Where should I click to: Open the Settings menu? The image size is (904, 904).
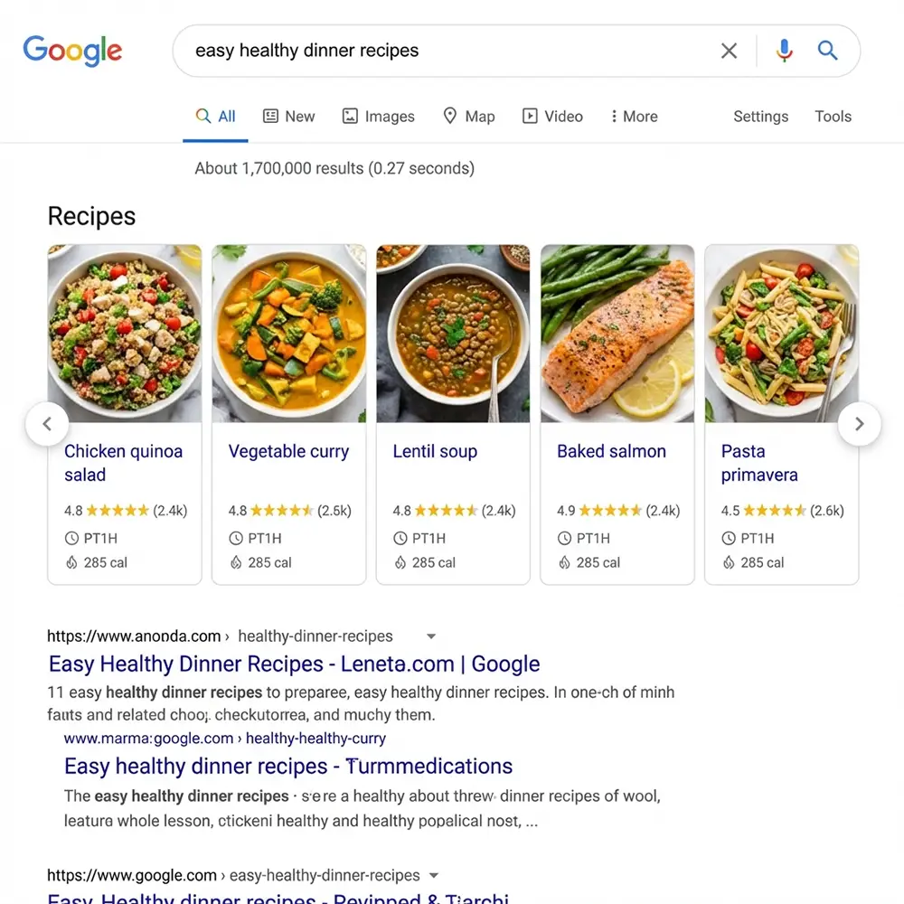pyautogui.click(x=760, y=116)
